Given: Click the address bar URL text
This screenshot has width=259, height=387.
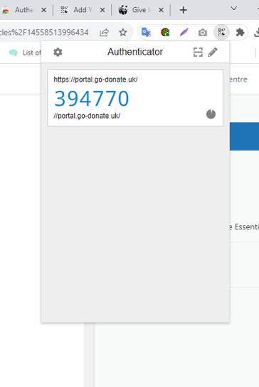Looking at the screenshot, I should (44, 33).
